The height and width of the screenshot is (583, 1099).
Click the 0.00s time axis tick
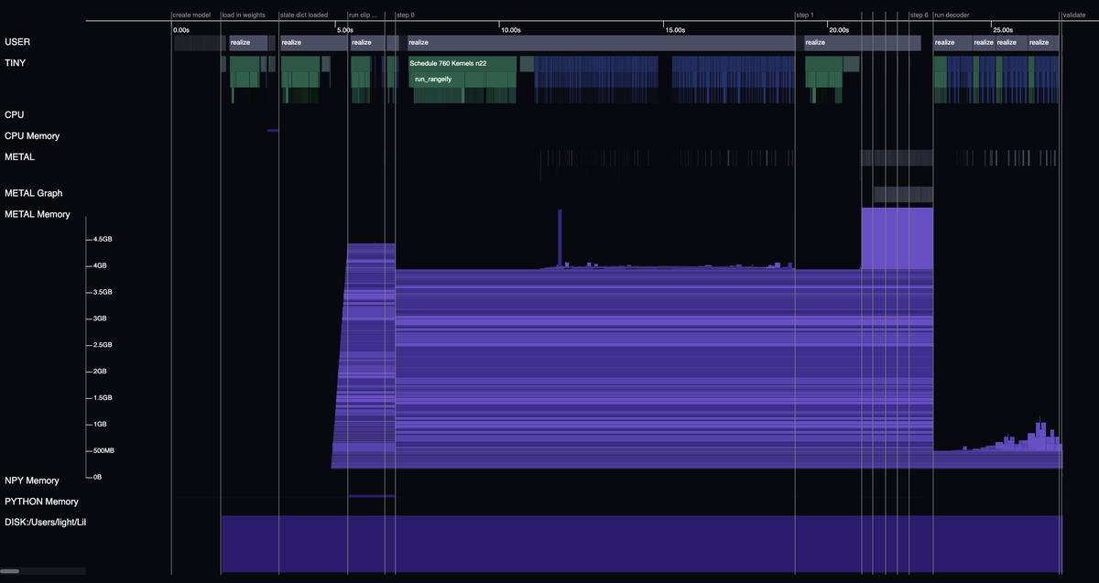point(181,30)
